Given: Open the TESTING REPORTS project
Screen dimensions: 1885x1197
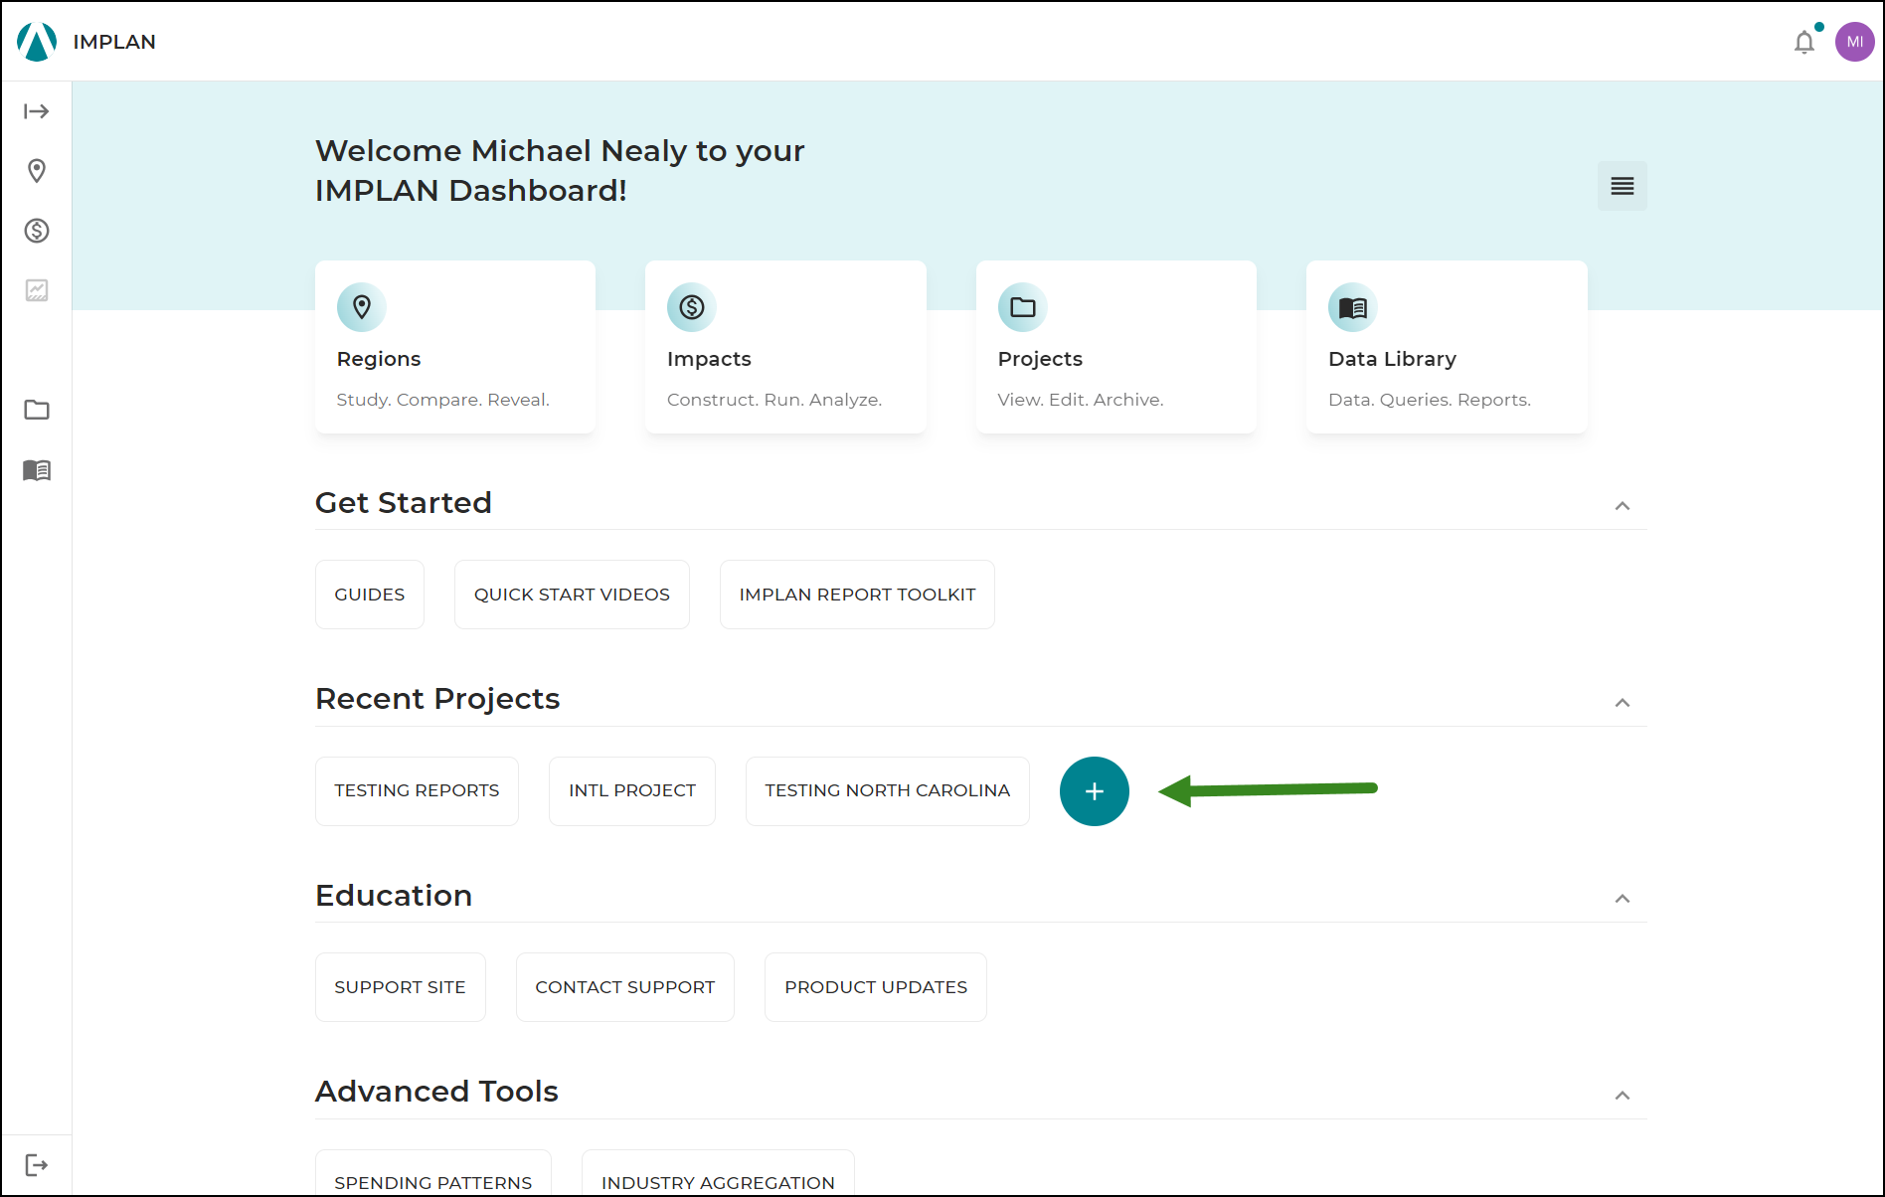Looking at the screenshot, I should point(417,791).
